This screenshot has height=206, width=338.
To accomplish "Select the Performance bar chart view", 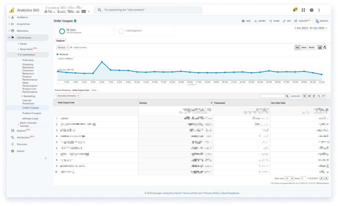I will [x=314, y=96].
